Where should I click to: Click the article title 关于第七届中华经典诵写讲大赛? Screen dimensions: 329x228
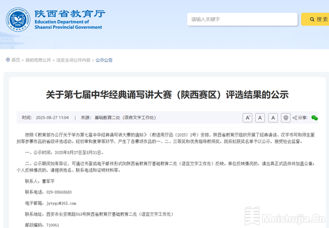click(167, 95)
